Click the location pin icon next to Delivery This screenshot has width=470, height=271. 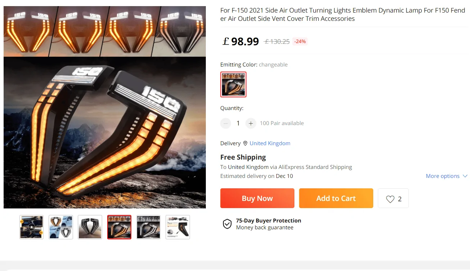click(x=245, y=143)
